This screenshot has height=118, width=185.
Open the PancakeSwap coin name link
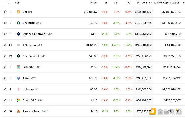pyautogui.click(x=31, y=111)
